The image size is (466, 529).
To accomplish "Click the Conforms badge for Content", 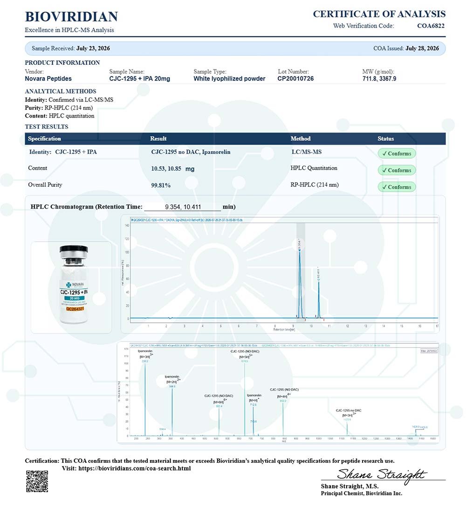I will coord(397,170).
